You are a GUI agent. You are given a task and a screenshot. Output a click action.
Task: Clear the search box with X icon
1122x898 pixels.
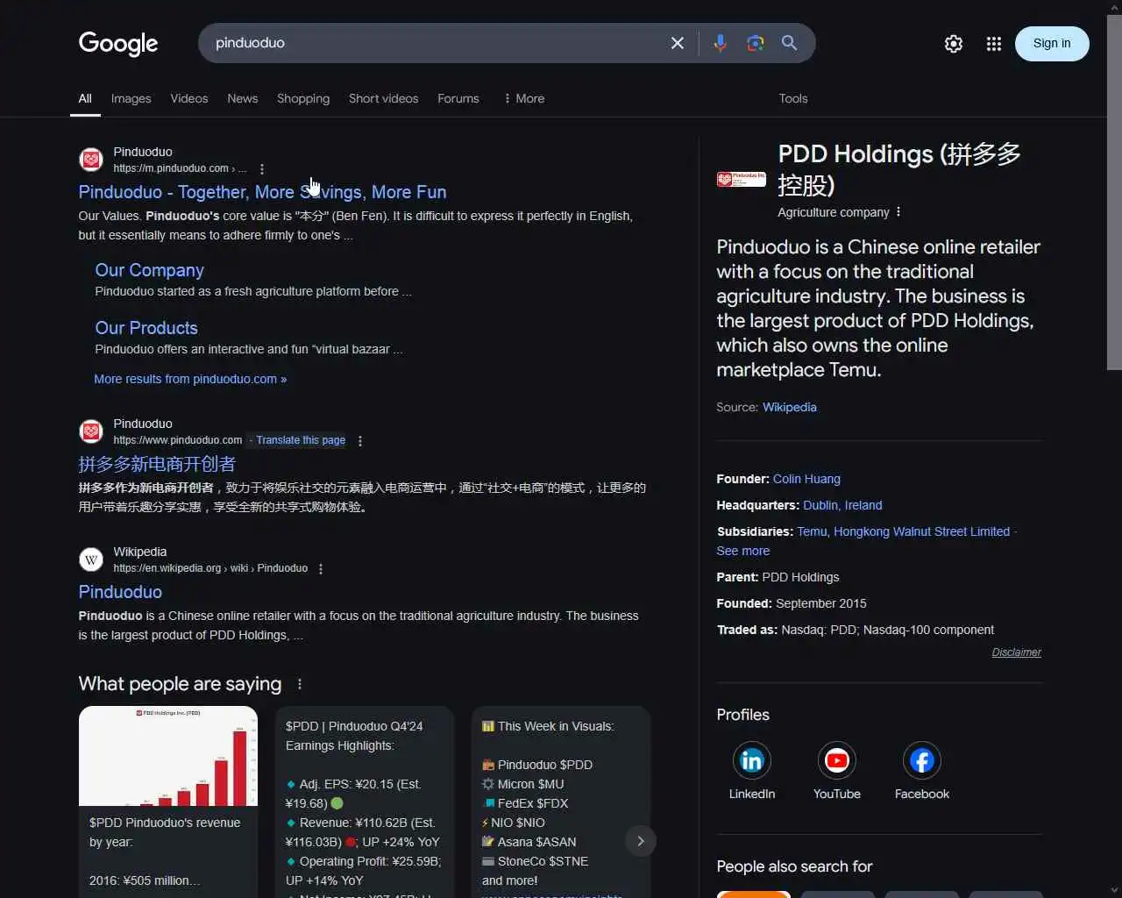click(678, 43)
